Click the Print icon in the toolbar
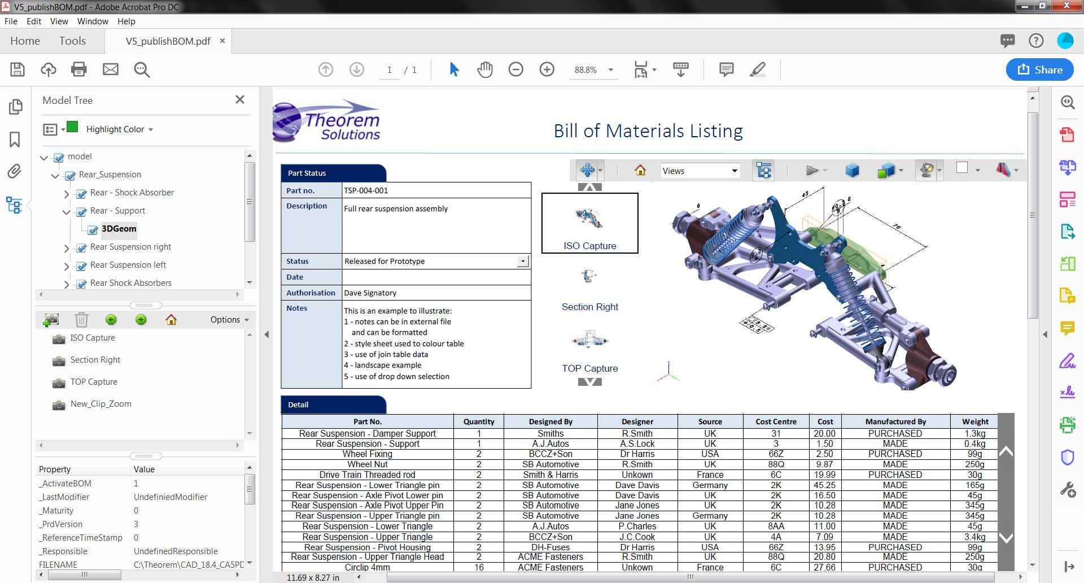Screen dimensions: 1084x583 (x=78, y=69)
